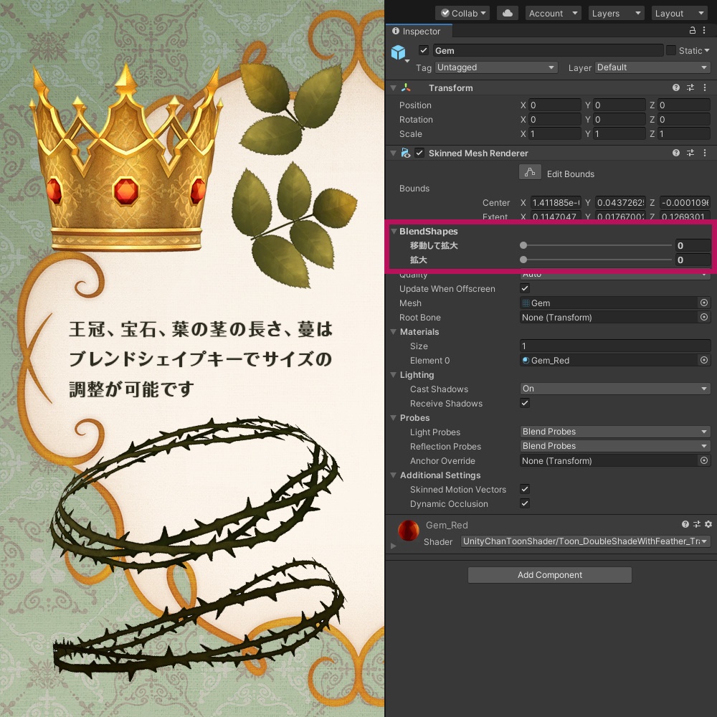This screenshot has width=717, height=717.
Task: Open Reflection Probes dropdown
Action: (615, 446)
